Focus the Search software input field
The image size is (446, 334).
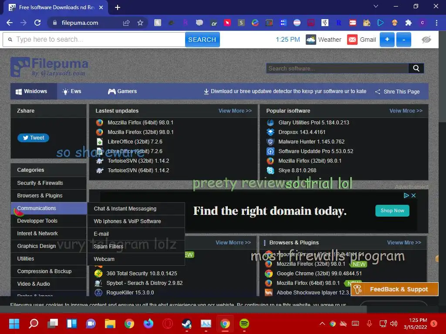pyautogui.click(x=337, y=68)
